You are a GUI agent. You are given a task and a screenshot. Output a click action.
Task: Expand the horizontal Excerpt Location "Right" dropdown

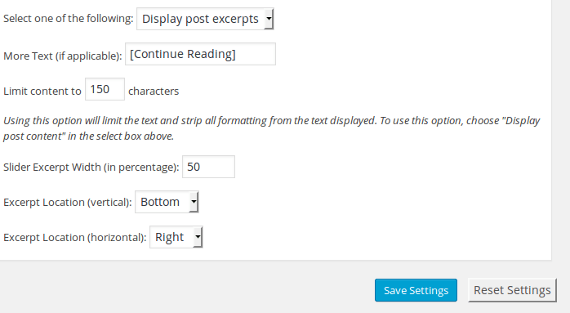(176, 237)
